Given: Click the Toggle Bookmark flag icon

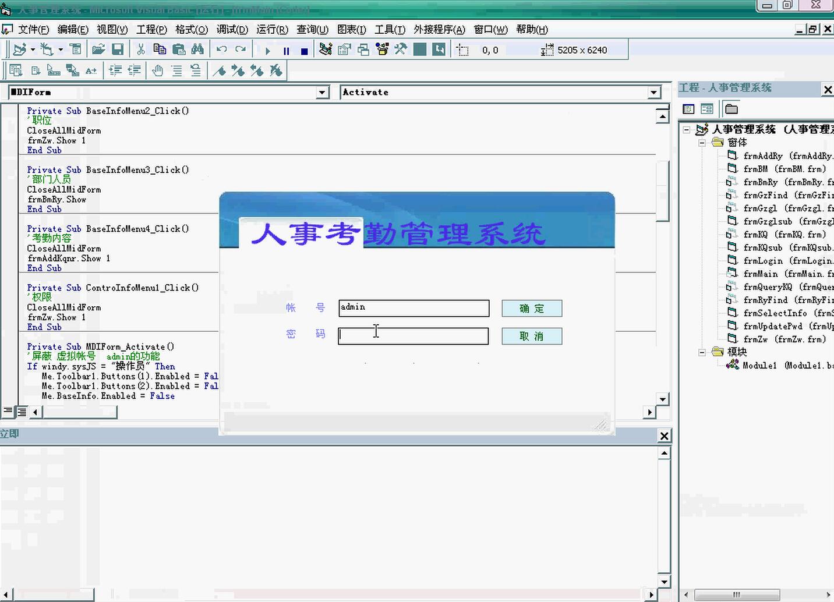Looking at the screenshot, I should [x=220, y=70].
